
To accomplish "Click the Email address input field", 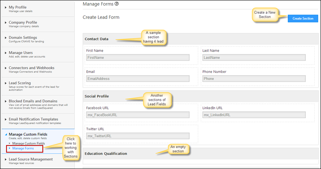I will 138,78.
